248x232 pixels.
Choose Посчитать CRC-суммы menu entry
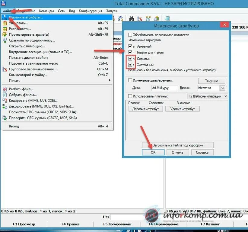click(57, 112)
